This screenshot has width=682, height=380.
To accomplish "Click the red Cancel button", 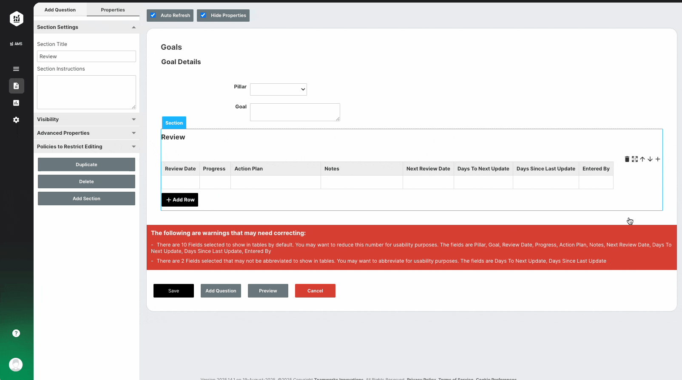I will [x=315, y=291].
